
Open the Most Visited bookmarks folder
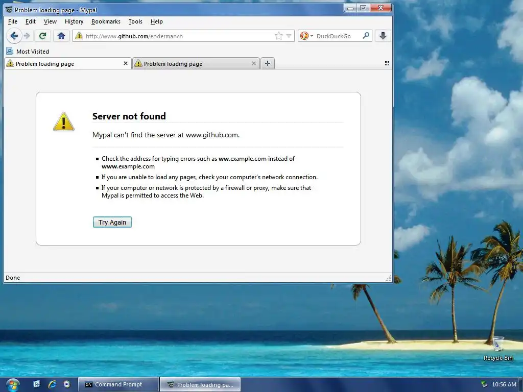[x=28, y=52]
